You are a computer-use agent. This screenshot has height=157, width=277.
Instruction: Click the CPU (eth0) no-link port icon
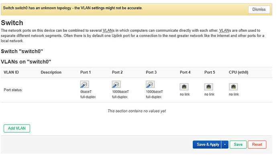click(x=233, y=87)
